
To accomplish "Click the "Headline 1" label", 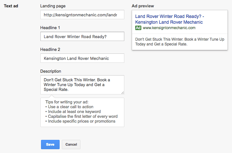I will coord(50,28).
